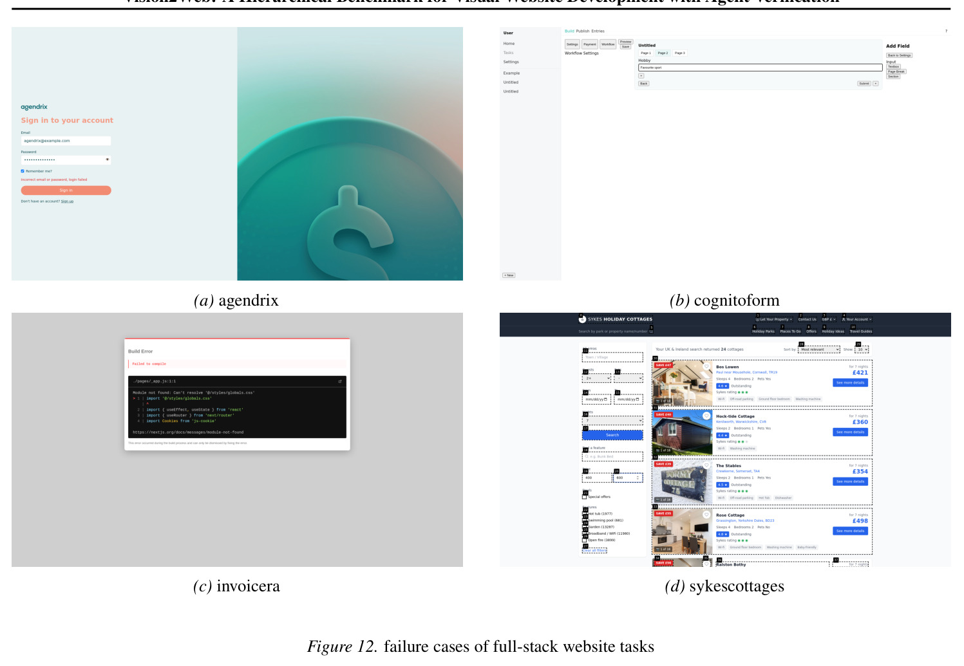The image size is (964, 666).
Task: Click the agendrix logo
Action: tap(34, 107)
